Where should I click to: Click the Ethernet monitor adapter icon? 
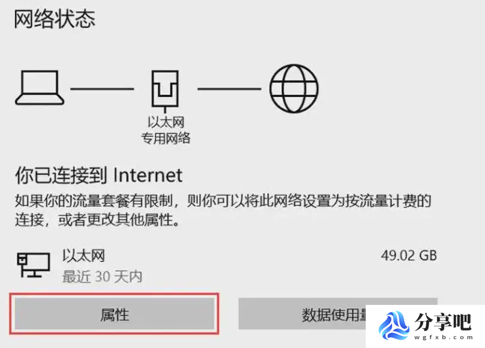point(34,265)
